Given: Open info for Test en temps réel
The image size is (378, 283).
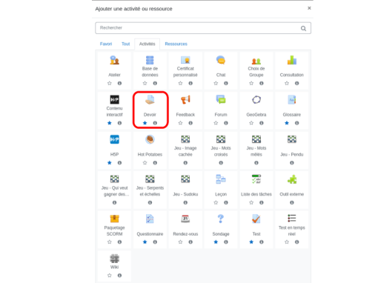Looking at the screenshot, I should (296, 242).
